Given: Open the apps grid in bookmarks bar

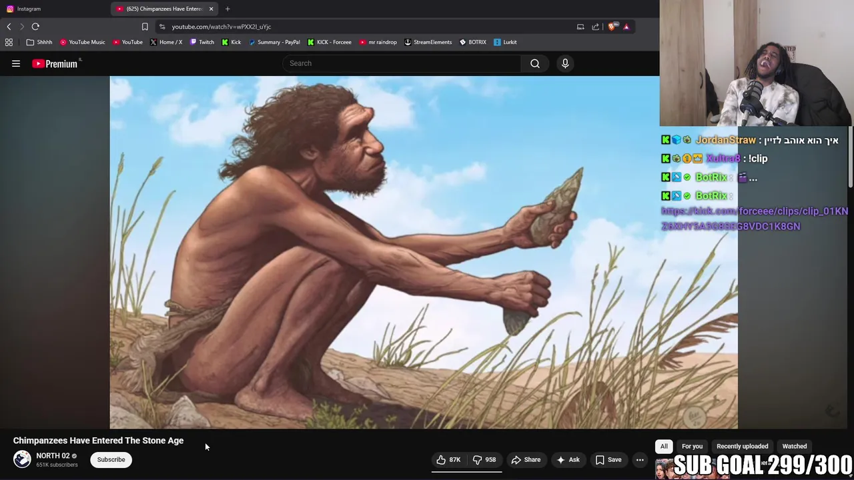Looking at the screenshot, I should pos(9,42).
